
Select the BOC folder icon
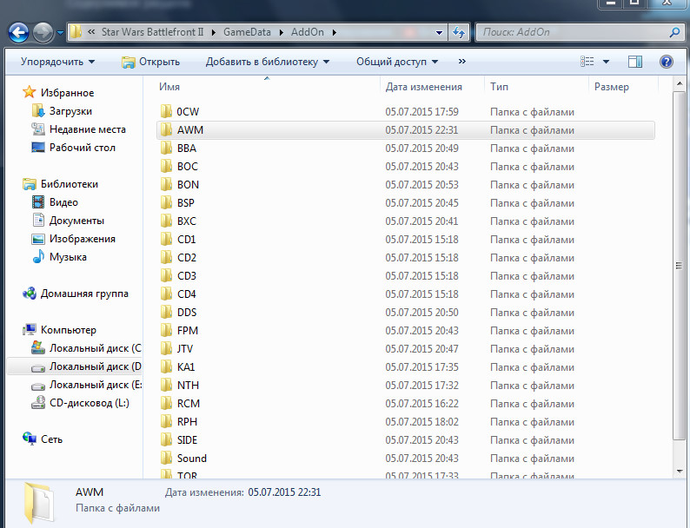pyautogui.click(x=166, y=166)
